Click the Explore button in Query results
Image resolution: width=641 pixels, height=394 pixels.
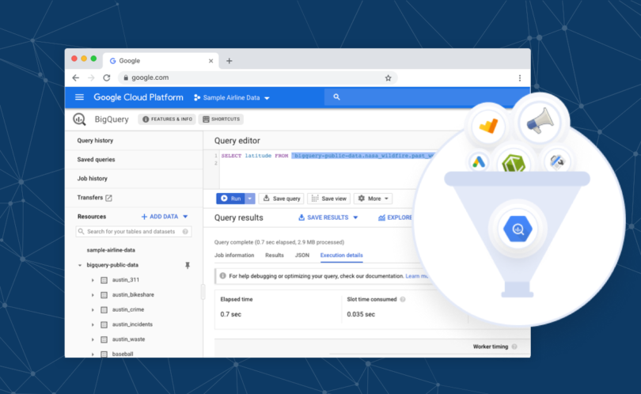[x=395, y=218]
